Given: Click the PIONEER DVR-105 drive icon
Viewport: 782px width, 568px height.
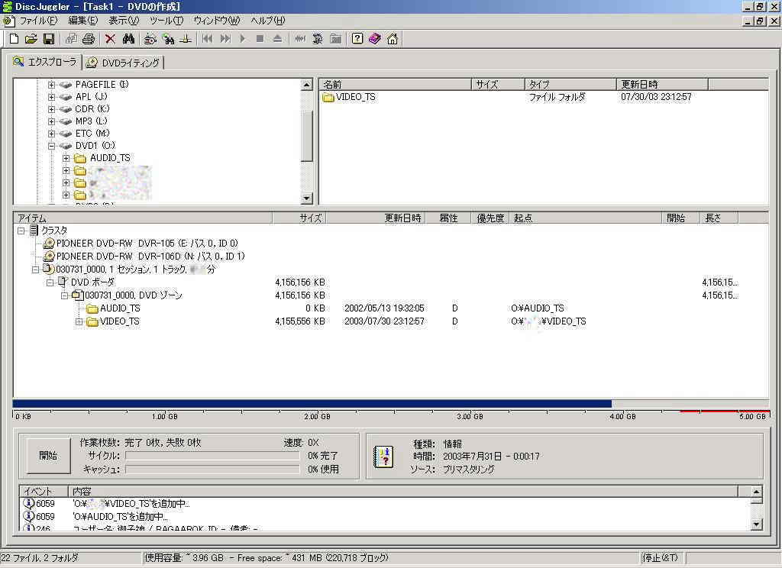Looking at the screenshot, I should 49,244.
